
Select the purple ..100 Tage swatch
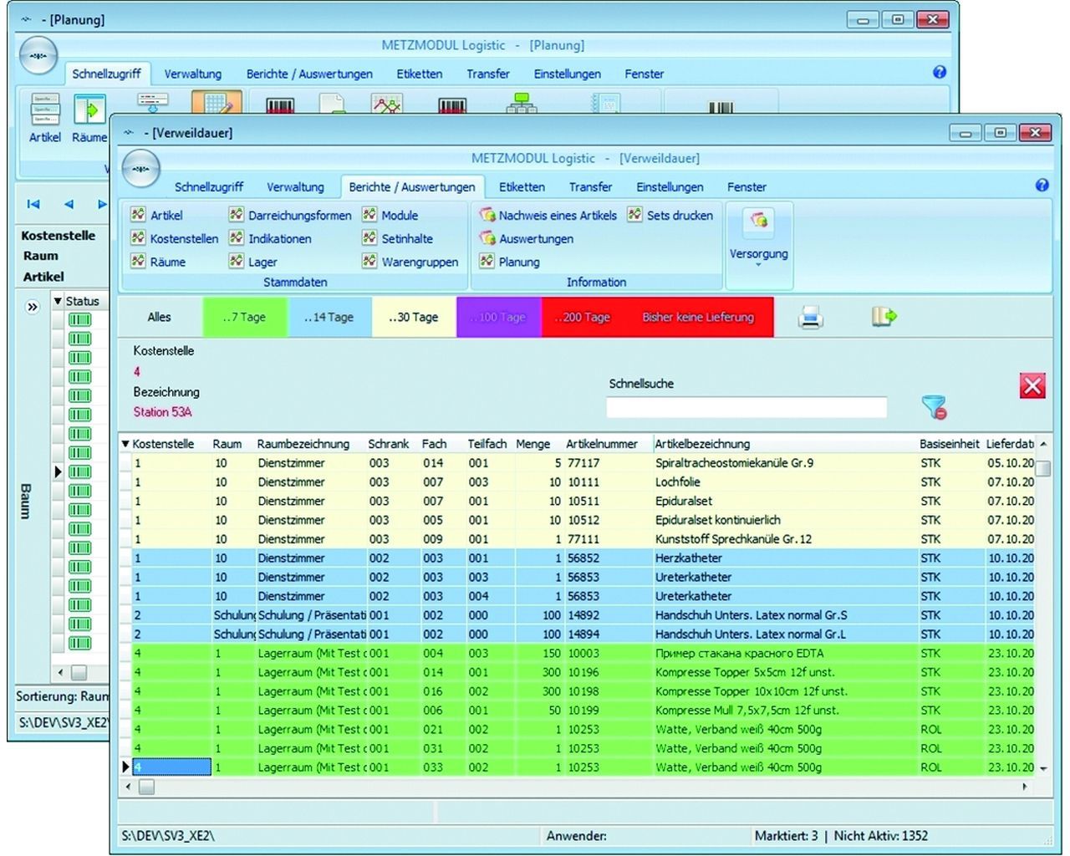(499, 318)
